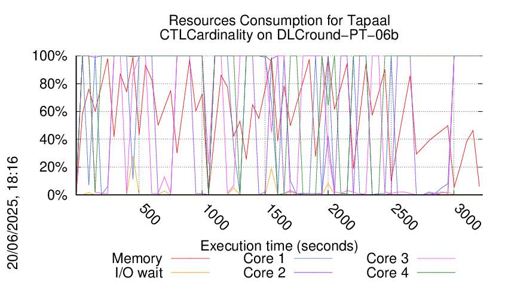Click the 1000 x-axis tick label

[215, 218]
